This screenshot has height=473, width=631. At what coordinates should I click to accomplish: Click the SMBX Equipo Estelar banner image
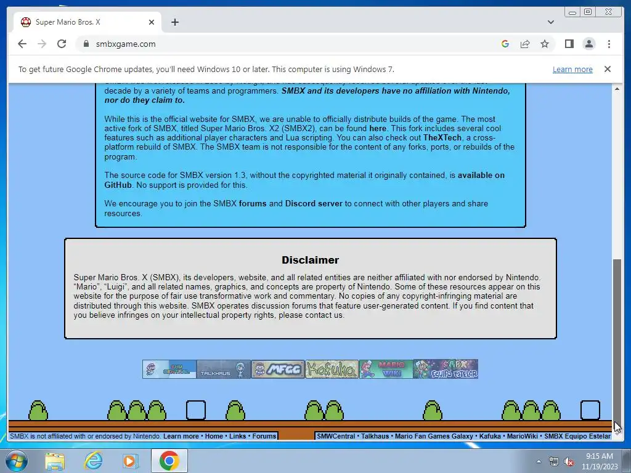click(446, 370)
